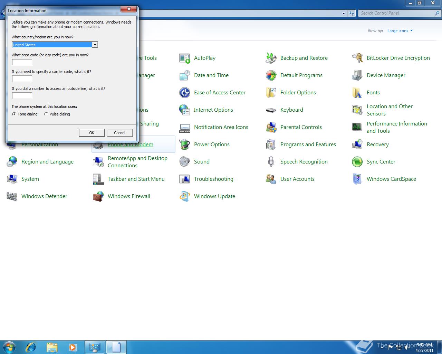Click the Notification Area Icons icon

(185, 127)
